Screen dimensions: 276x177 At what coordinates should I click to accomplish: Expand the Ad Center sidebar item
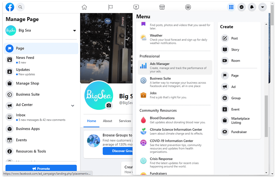click(73, 106)
